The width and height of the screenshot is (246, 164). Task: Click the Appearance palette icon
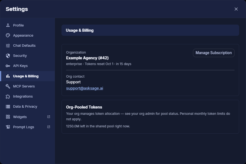[x=8, y=35]
